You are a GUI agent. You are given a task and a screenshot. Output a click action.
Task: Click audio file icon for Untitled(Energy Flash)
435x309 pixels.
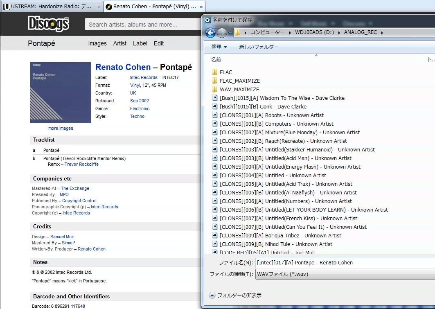pos(215,167)
